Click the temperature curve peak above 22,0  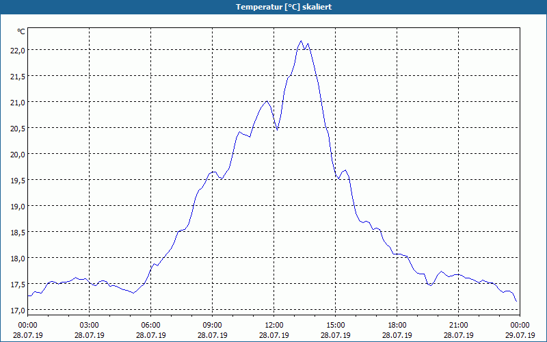point(301,41)
